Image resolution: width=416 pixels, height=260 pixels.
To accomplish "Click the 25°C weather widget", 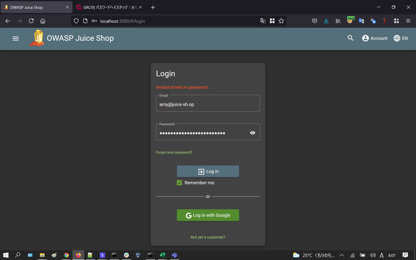I will 313,255.
